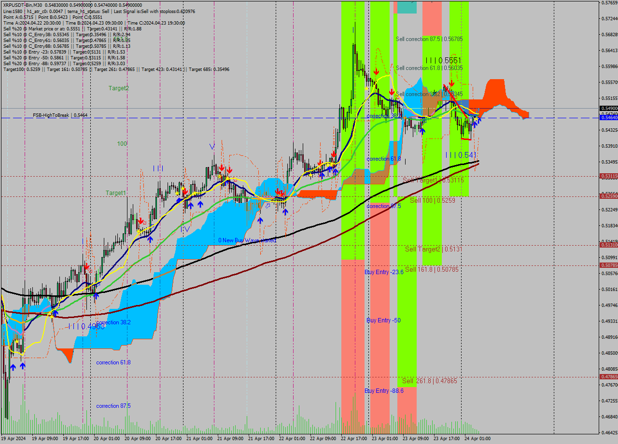Select 'Sell %20 @ Entry -50' line

(64, 57)
